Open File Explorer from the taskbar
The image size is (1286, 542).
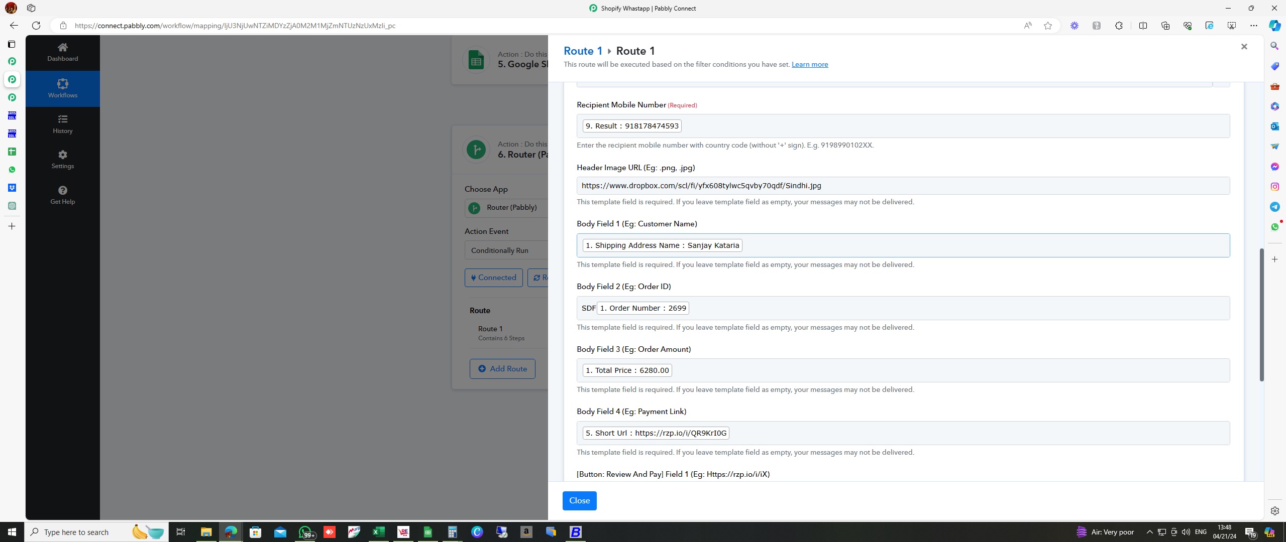206,532
